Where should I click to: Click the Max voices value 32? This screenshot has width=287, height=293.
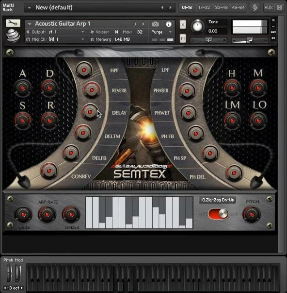click(140, 32)
